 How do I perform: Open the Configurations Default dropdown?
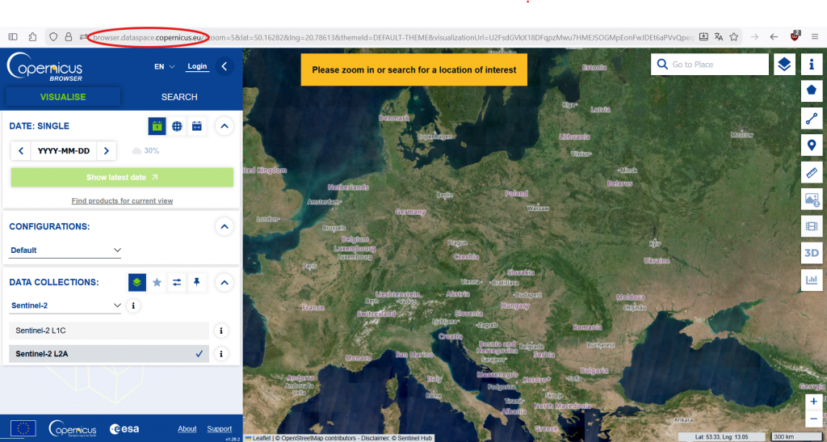(65, 250)
